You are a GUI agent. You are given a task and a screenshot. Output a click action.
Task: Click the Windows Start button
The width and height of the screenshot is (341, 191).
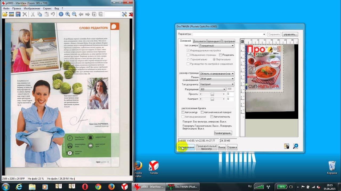(5, 187)
